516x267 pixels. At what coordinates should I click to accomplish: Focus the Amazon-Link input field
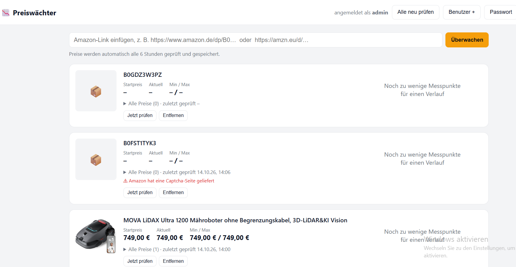[256, 40]
